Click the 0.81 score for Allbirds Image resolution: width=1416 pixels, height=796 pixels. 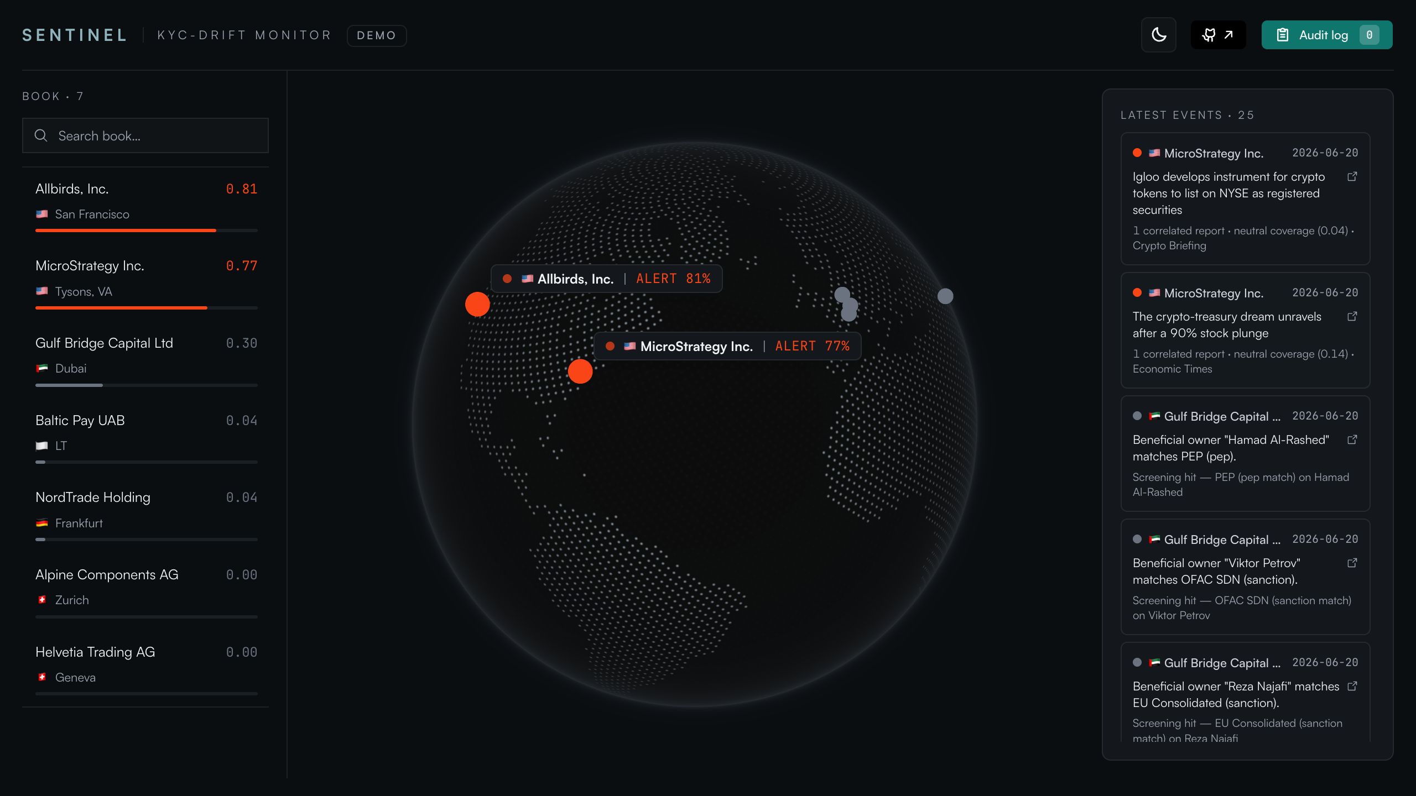242,189
